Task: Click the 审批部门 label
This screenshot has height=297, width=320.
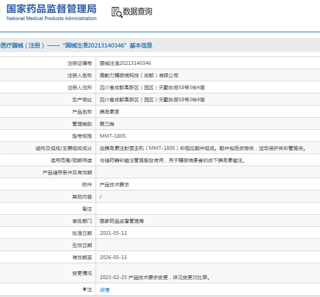Action: [x=82, y=221]
